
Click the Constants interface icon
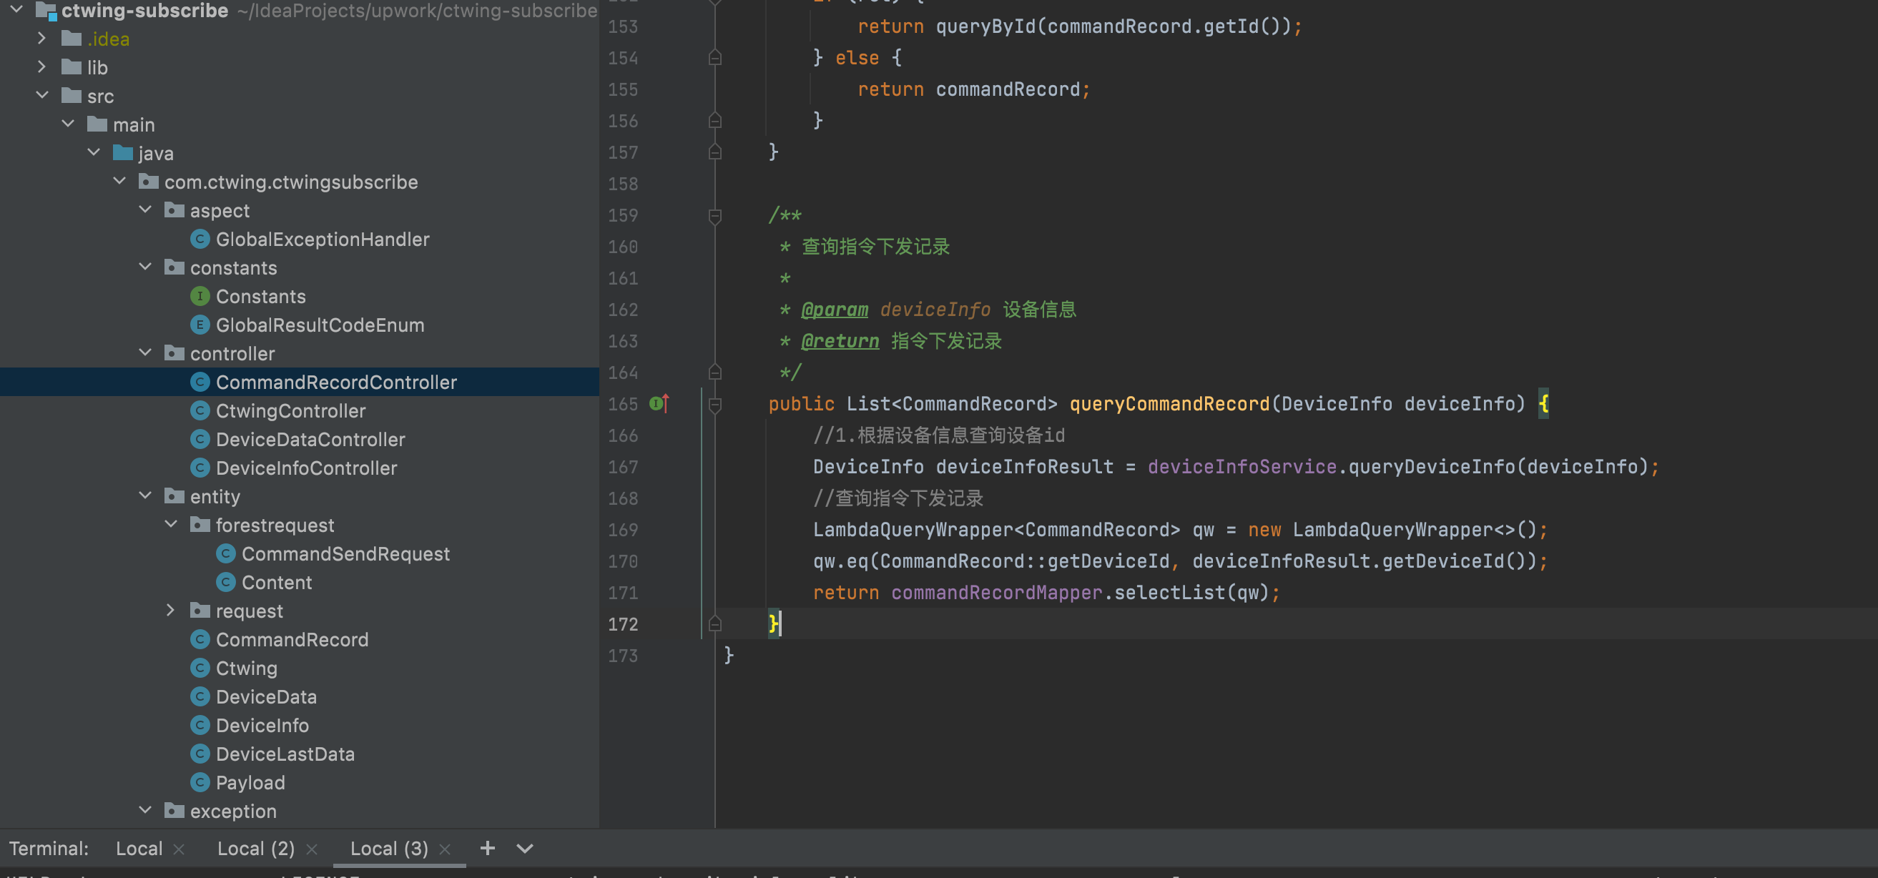[x=200, y=297]
